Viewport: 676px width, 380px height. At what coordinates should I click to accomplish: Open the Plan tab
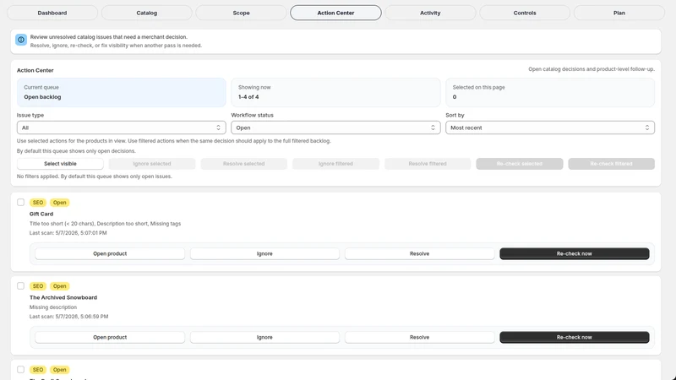pos(619,13)
